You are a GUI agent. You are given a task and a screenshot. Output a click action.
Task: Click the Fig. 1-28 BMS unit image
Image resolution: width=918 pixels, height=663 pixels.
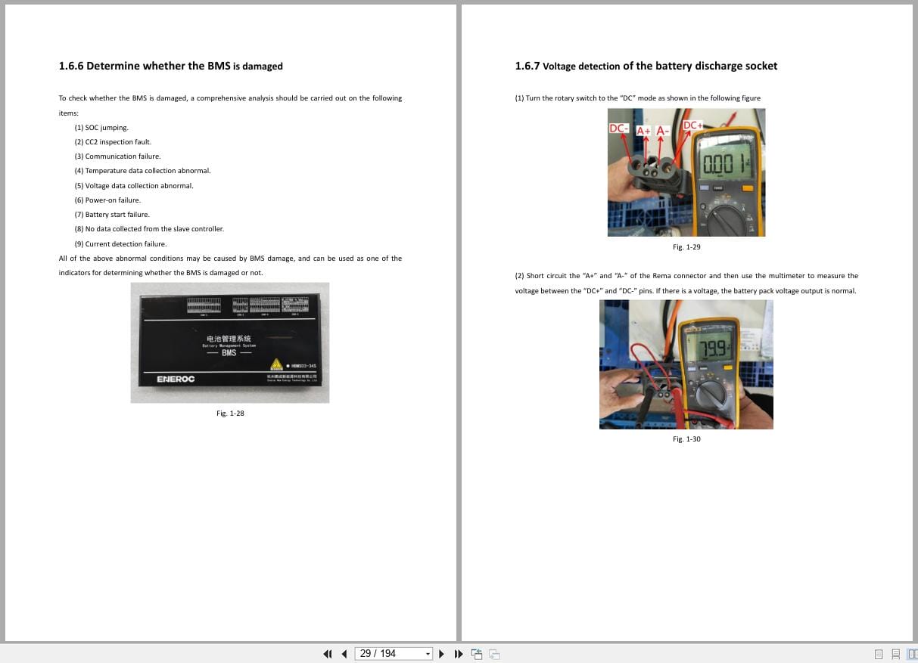click(x=230, y=342)
